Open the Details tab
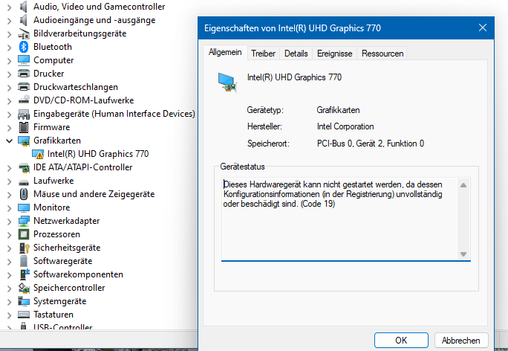The height and width of the screenshot is (351, 508). pos(296,54)
